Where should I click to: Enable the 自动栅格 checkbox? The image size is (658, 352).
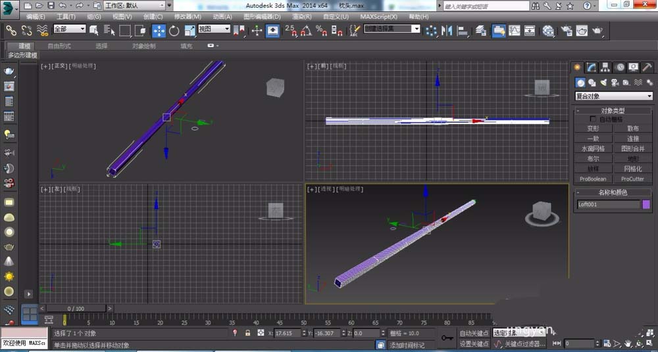[593, 120]
